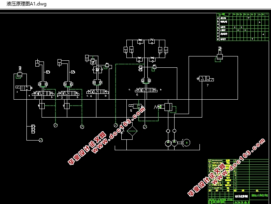Click the solenoid action table at top right
Viewport: 271px width, 204px height.
click(243, 27)
